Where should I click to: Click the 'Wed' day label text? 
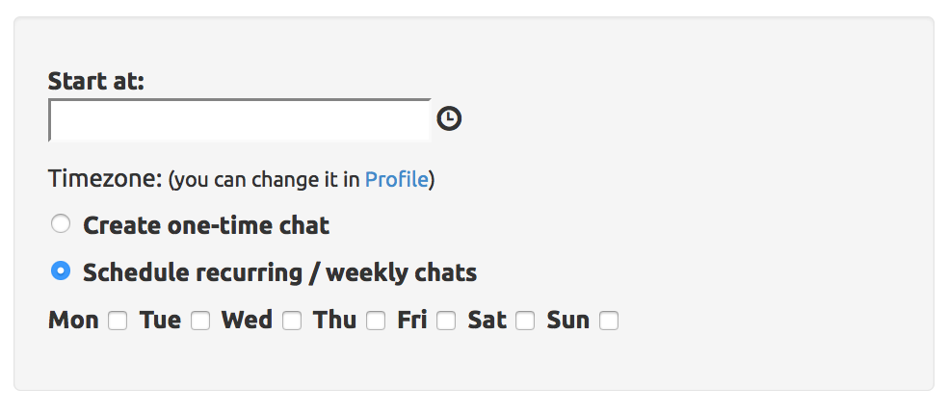pyautogui.click(x=247, y=321)
